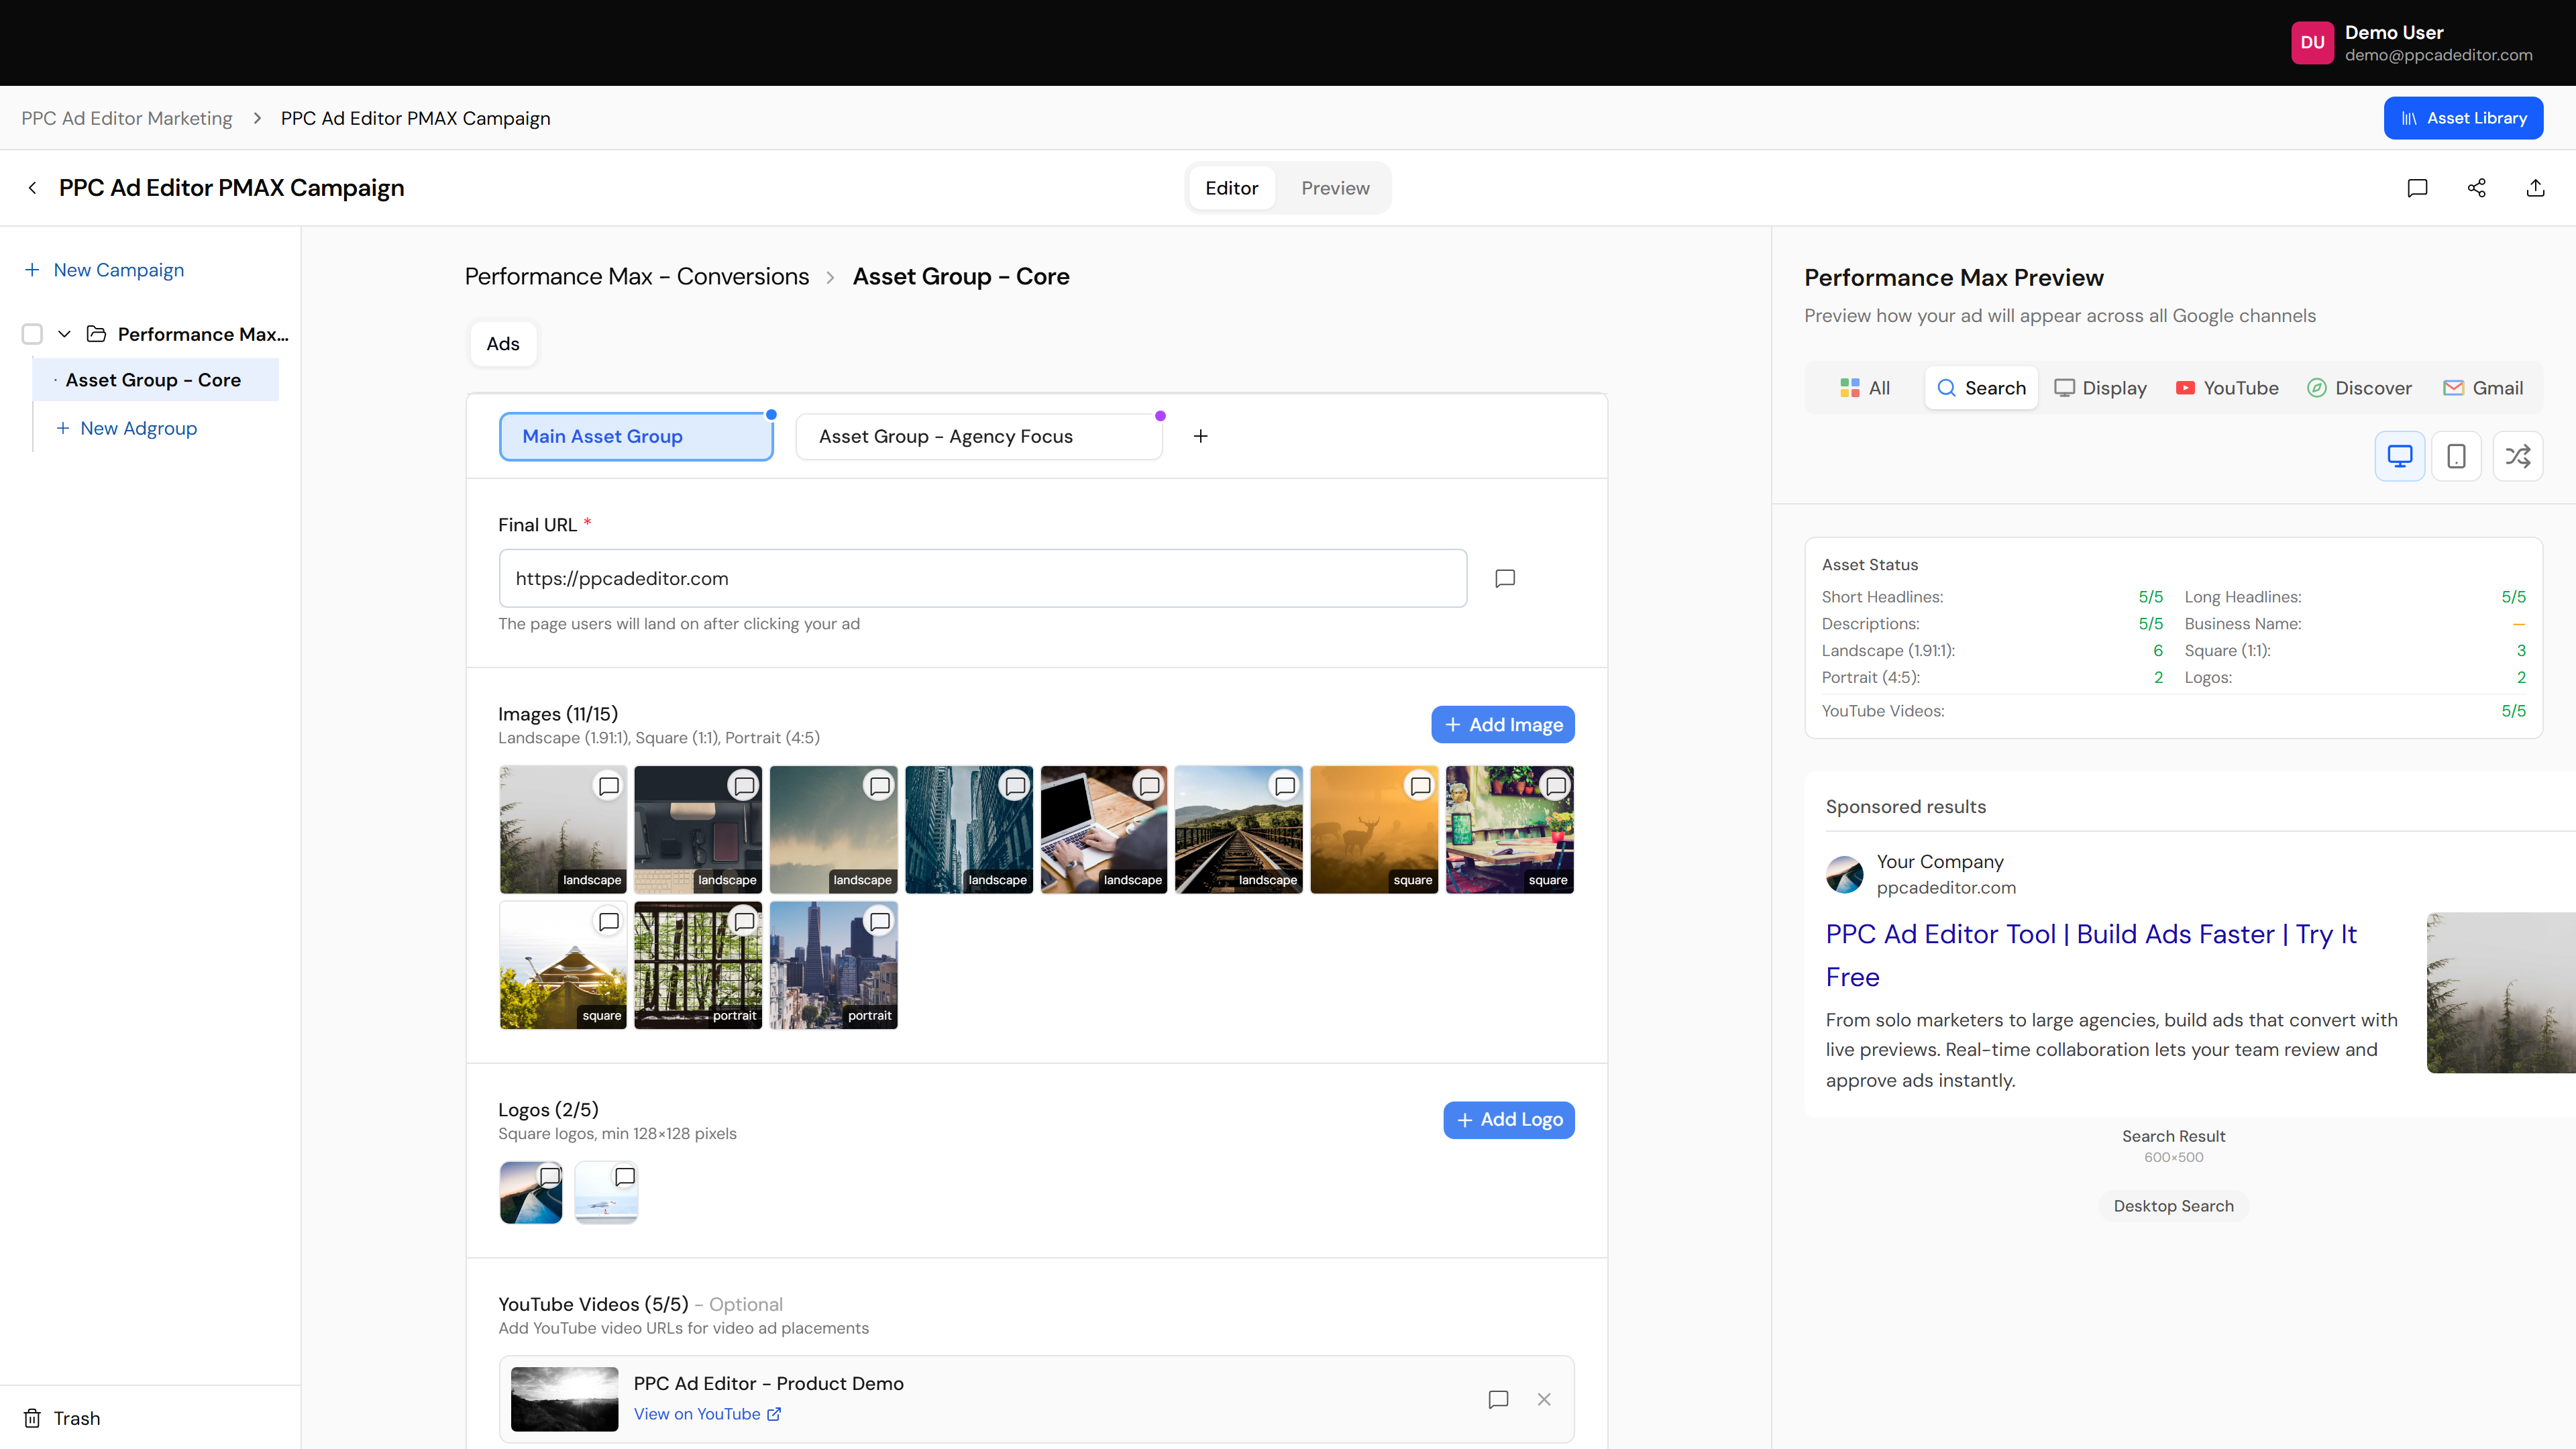Open comment for the Final URL field
The width and height of the screenshot is (2576, 1449).
pos(1505,578)
